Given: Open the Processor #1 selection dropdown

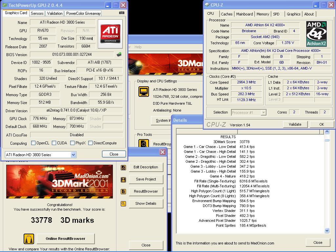Looking at the screenshot, I should [263, 113].
